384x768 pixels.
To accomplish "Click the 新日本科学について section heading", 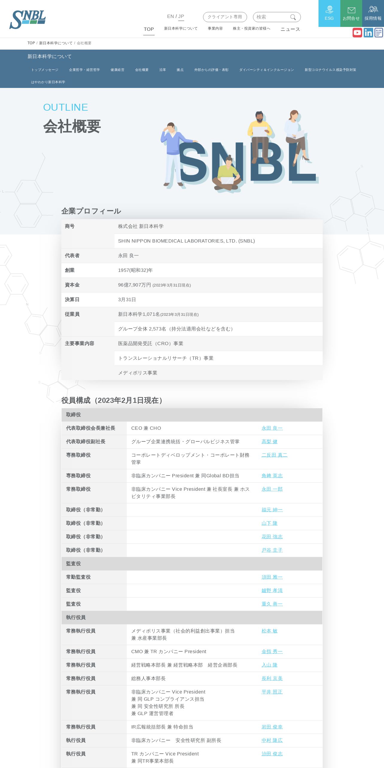I will click(50, 57).
